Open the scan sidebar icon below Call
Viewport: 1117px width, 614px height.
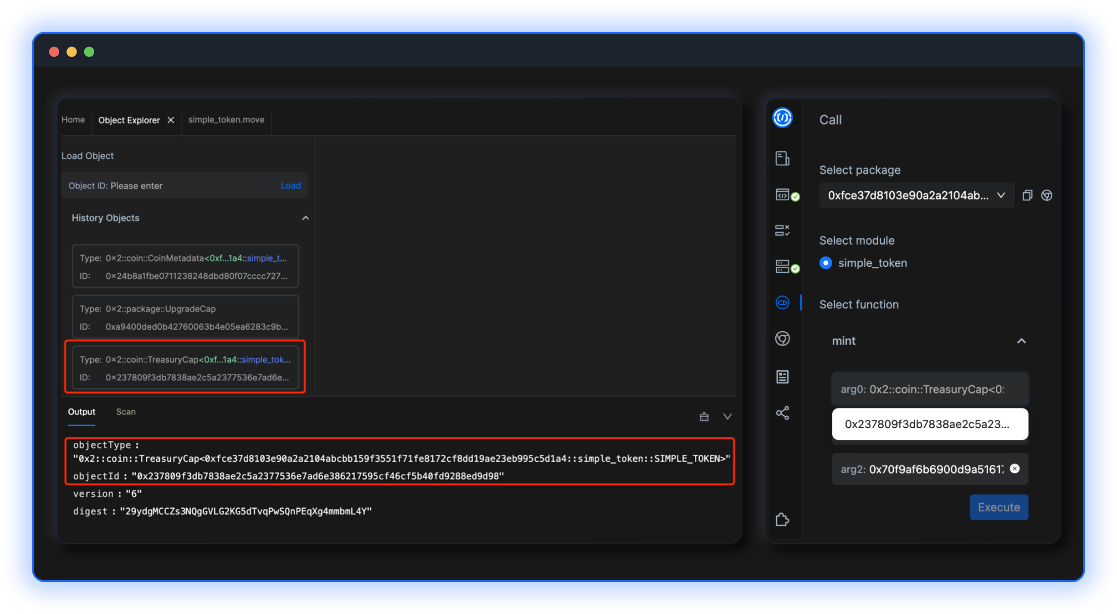pos(782,338)
